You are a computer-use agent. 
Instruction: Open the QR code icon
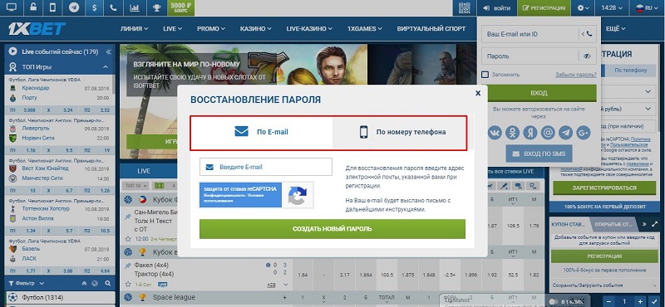pyautogui.click(x=465, y=8)
